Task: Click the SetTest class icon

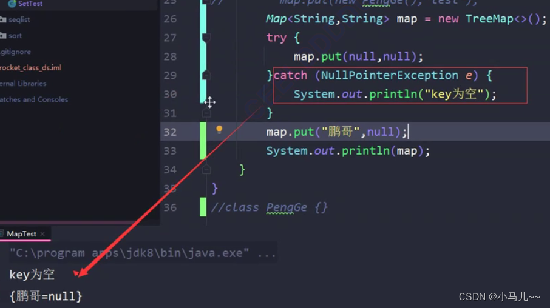Action: tap(12, 4)
